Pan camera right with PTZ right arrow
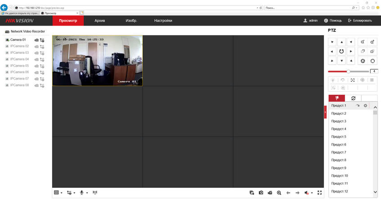The width and height of the screenshot is (381, 199). tap(351, 51)
